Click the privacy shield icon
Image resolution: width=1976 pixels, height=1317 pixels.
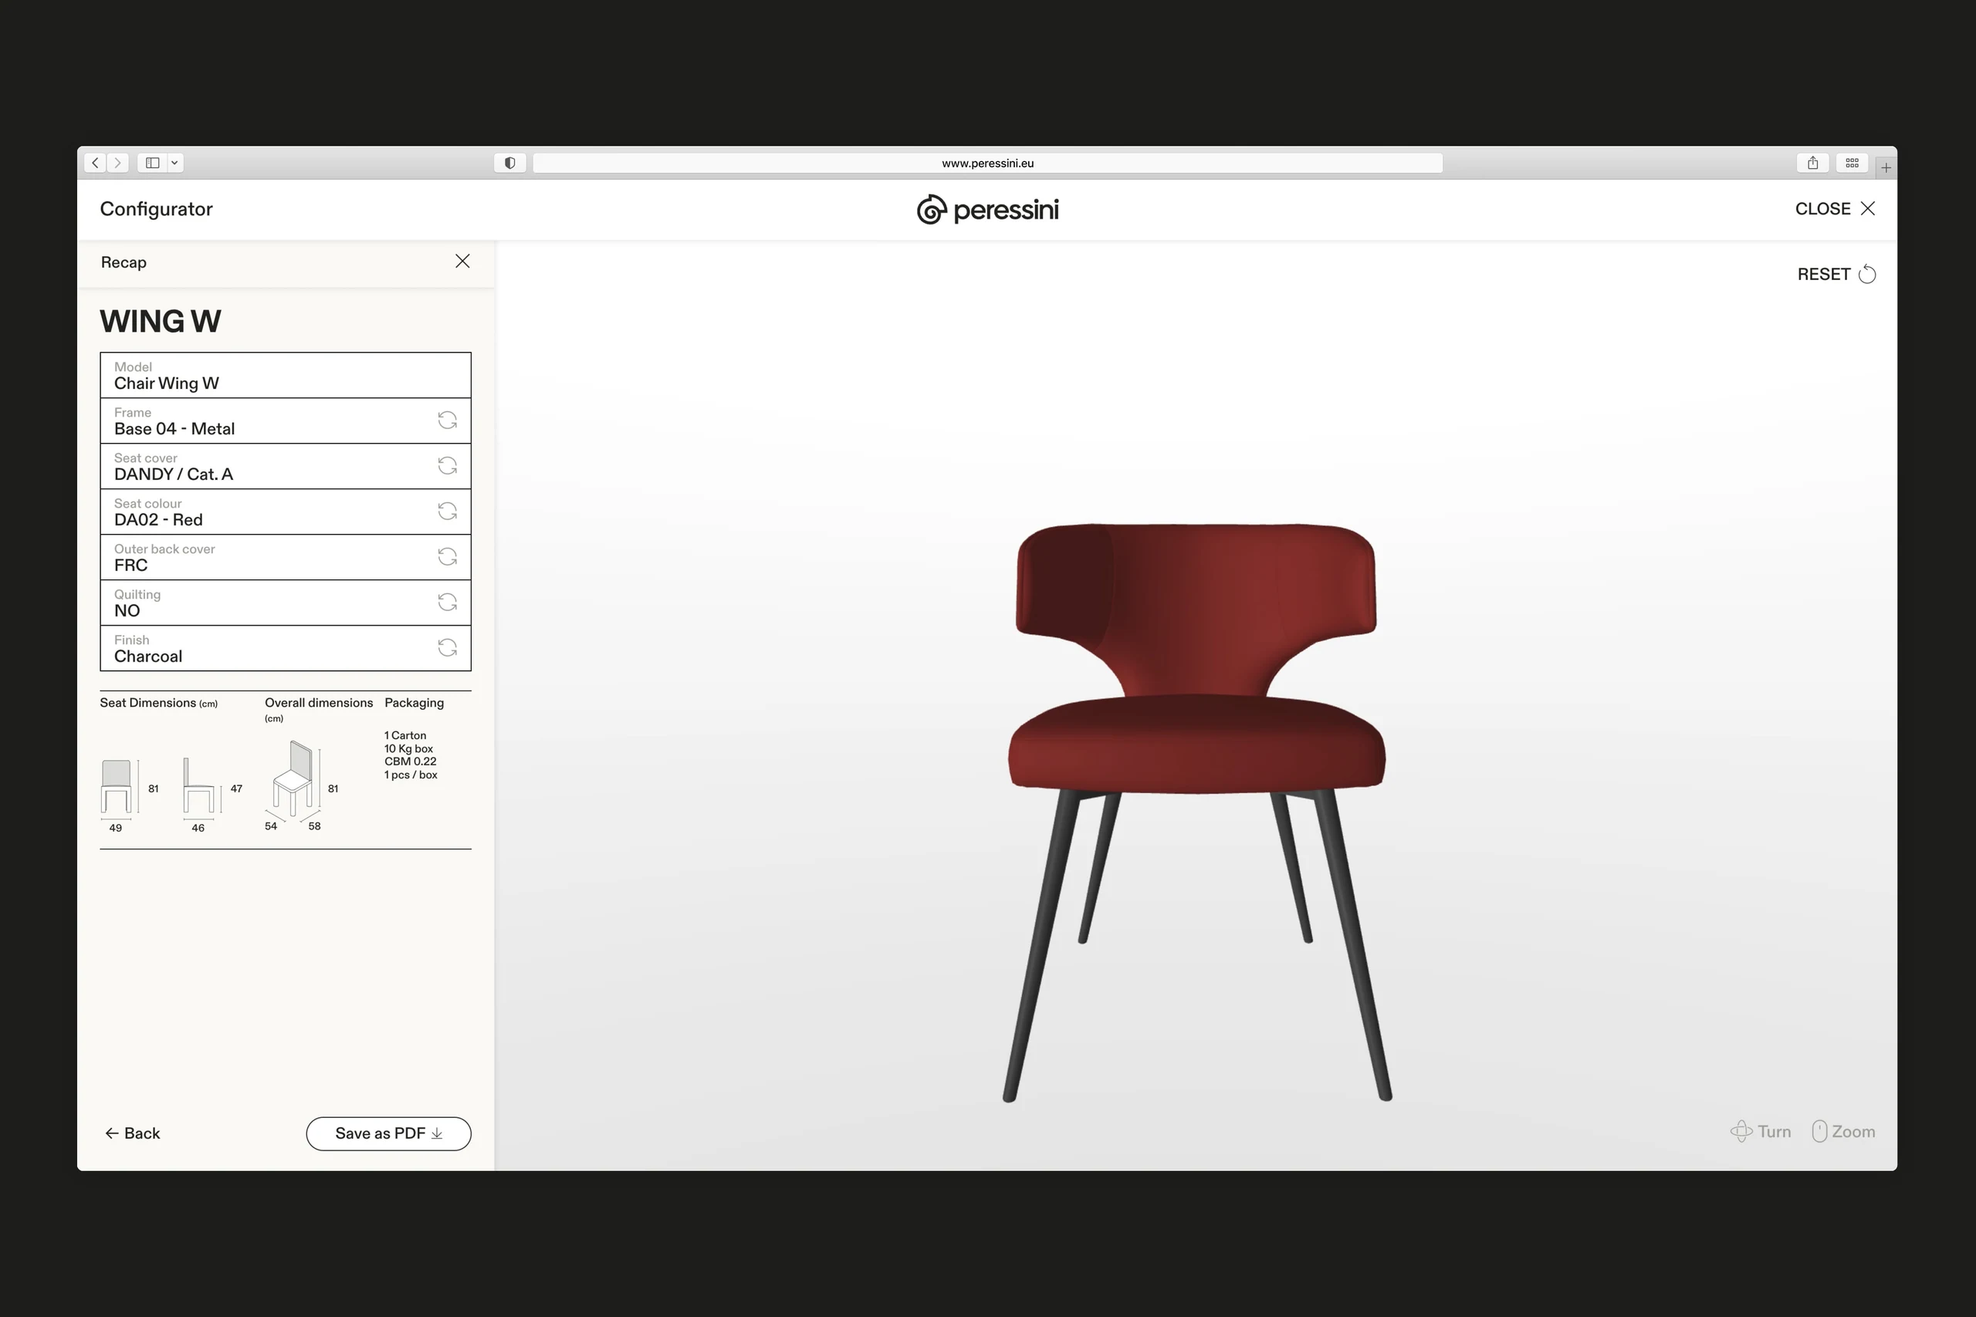point(510,163)
